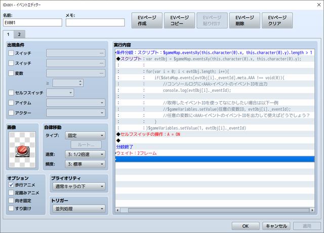
Task: Select the ウェイト：2フレーム command line
Action: [215, 153]
